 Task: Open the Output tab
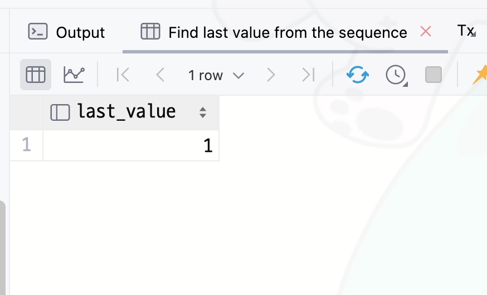coord(66,32)
